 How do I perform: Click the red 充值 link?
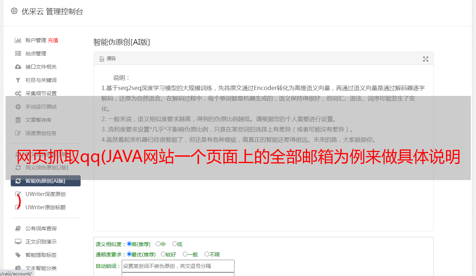click(53, 40)
